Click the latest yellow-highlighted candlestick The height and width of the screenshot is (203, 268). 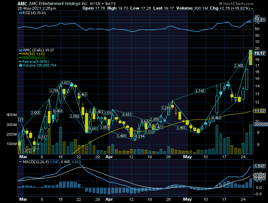click(x=250, y=57)
